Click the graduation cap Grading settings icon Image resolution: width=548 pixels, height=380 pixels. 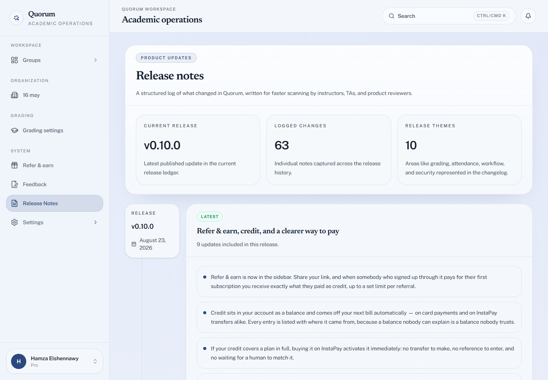click(14, 130)
